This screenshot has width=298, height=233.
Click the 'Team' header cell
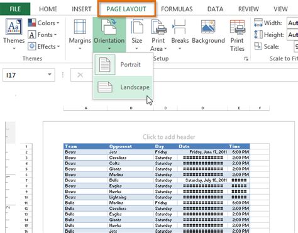pos(86,146)
